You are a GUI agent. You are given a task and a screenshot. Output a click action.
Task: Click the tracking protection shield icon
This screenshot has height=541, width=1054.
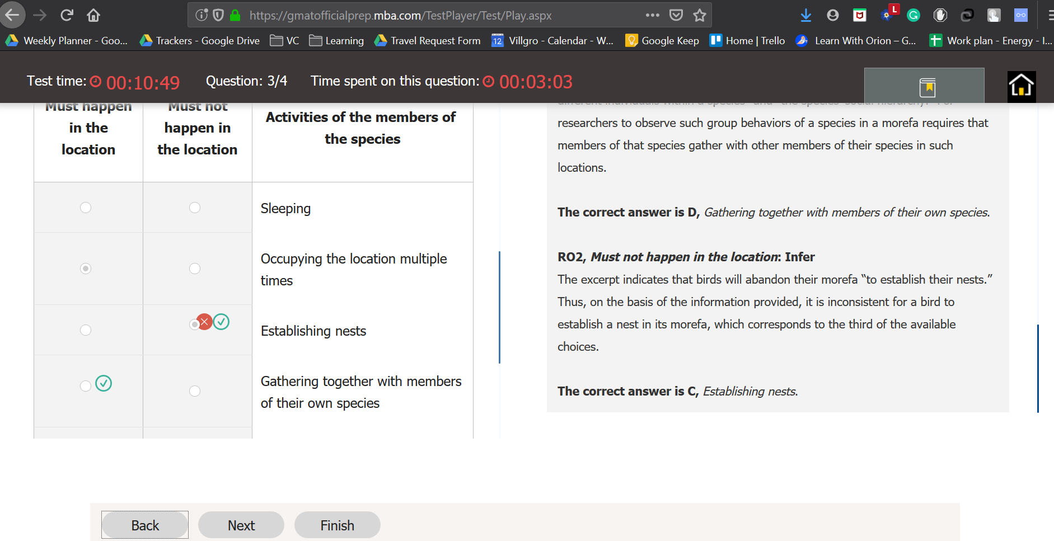pos(218,15)
